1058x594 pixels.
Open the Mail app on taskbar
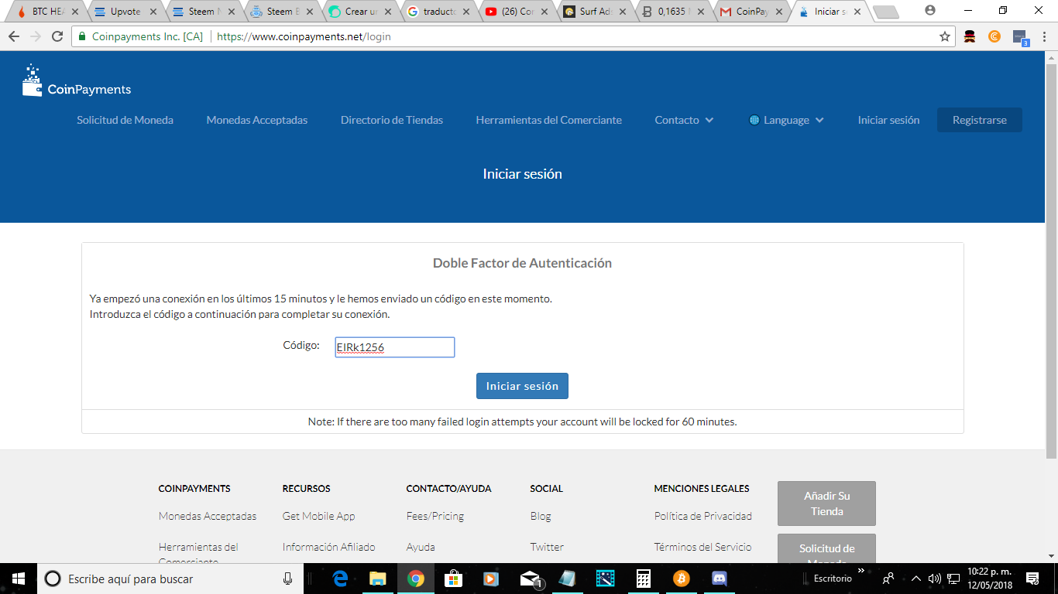(531, 579)
